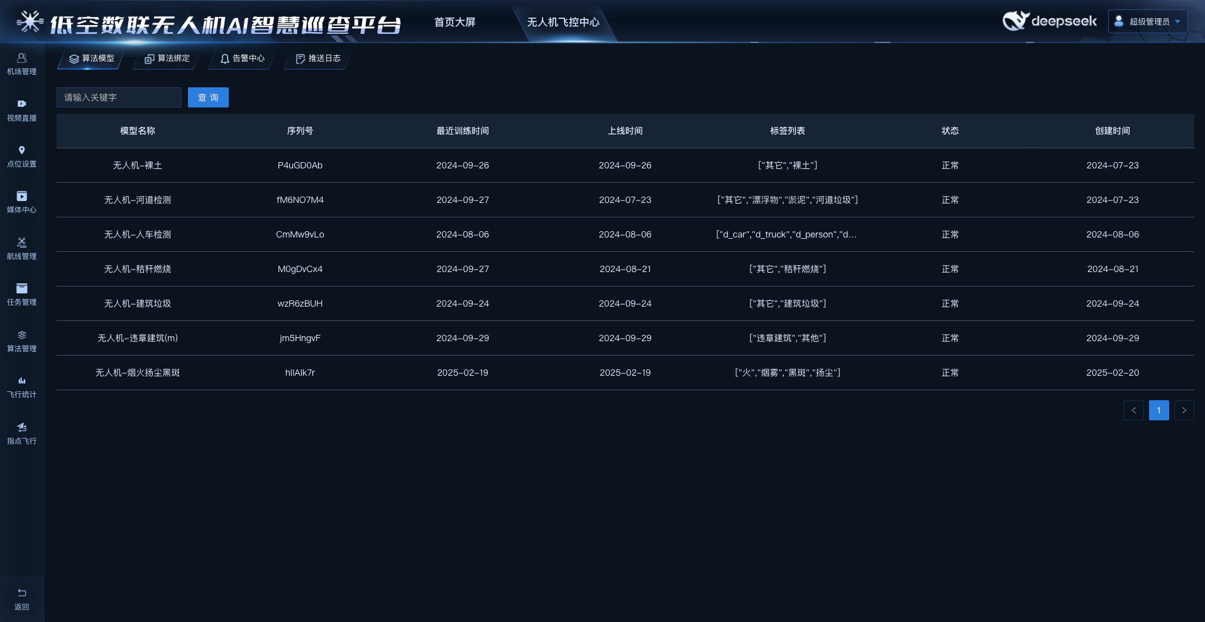Click tag list 火, 烟雾, 黑斑, 扬尘
The width and height of the screenshot is (1205, 622).
pos(788,373)
